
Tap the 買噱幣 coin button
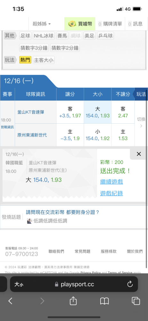click(80, 24)
